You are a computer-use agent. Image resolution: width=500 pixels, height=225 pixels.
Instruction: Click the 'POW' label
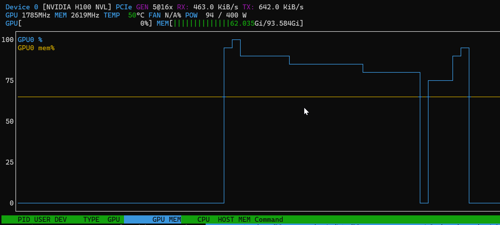(191, 15)
